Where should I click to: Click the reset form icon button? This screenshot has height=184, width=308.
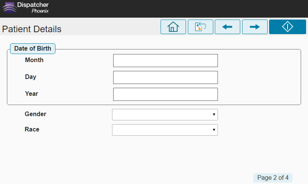point(200,27)
